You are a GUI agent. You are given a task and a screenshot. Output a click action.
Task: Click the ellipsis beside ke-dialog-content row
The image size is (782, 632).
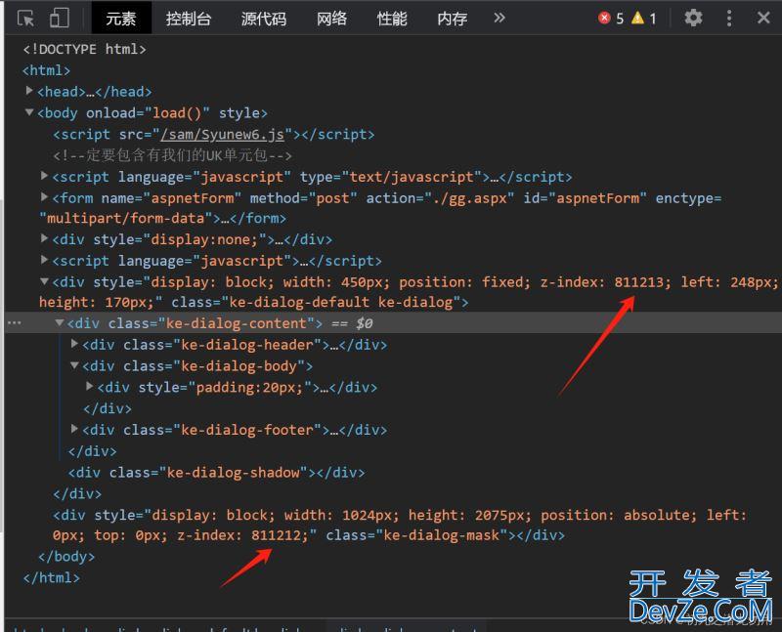tap(15, 323)
